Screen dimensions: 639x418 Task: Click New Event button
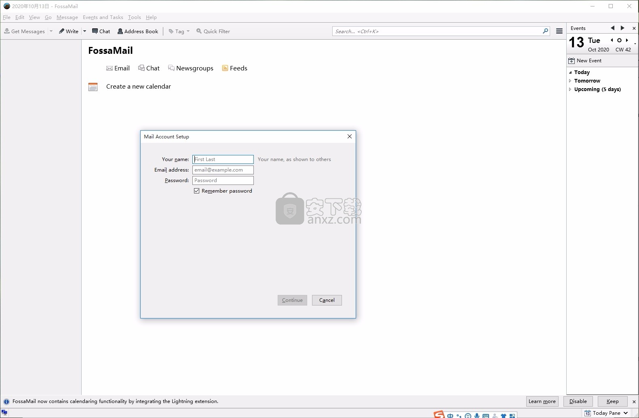coord(585,61)
